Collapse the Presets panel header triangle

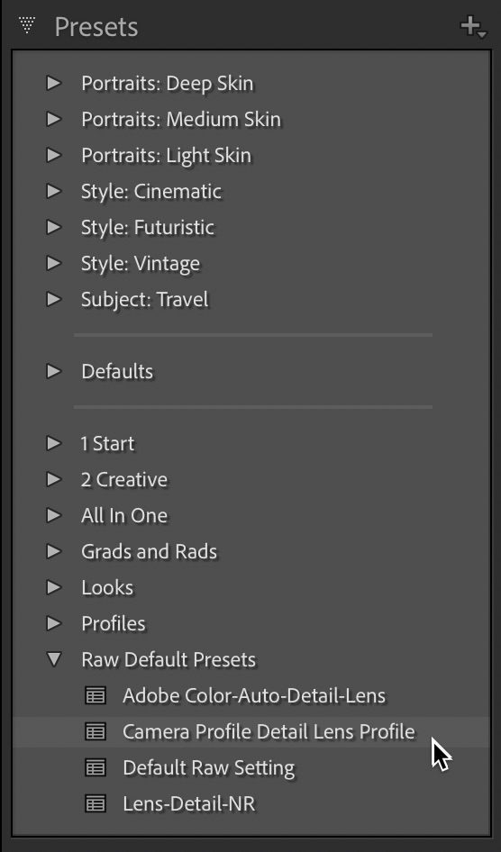pyautogui.click(x=26, y=25)
